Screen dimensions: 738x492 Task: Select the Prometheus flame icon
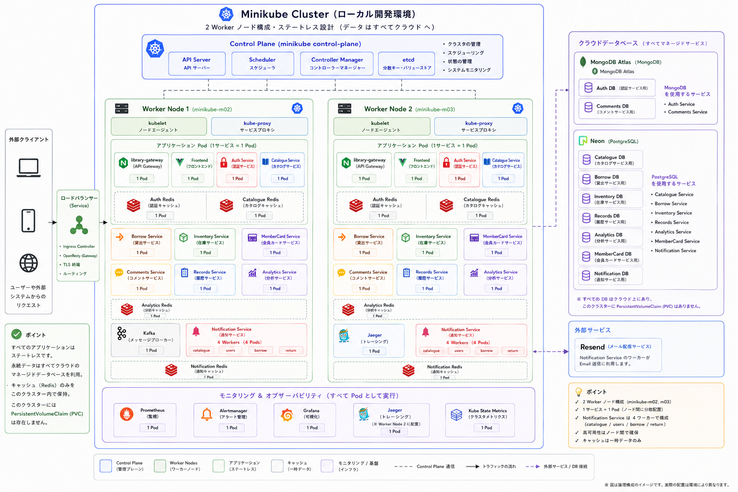[x=127, y=414]
